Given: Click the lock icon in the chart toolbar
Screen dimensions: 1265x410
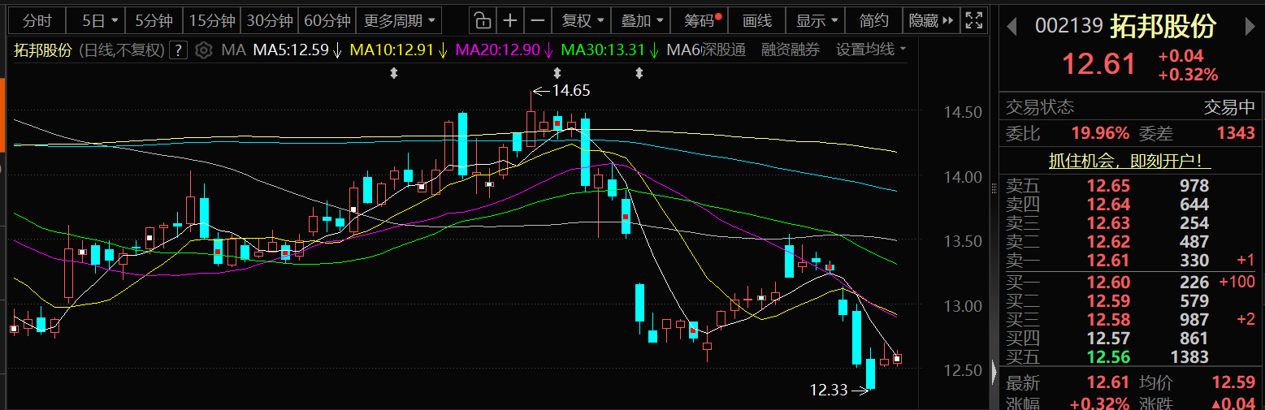Looking at the screenshot, I should tap(483, 20).
